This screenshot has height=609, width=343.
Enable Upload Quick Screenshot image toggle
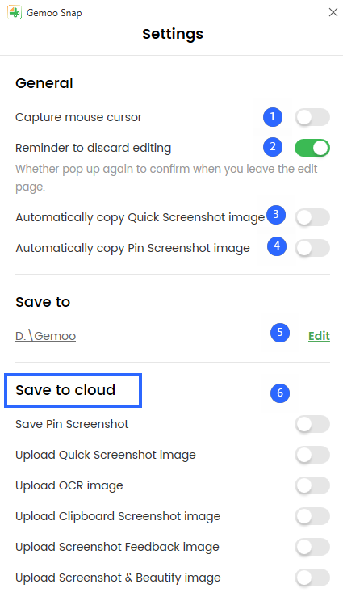click(x=312, y=455)
